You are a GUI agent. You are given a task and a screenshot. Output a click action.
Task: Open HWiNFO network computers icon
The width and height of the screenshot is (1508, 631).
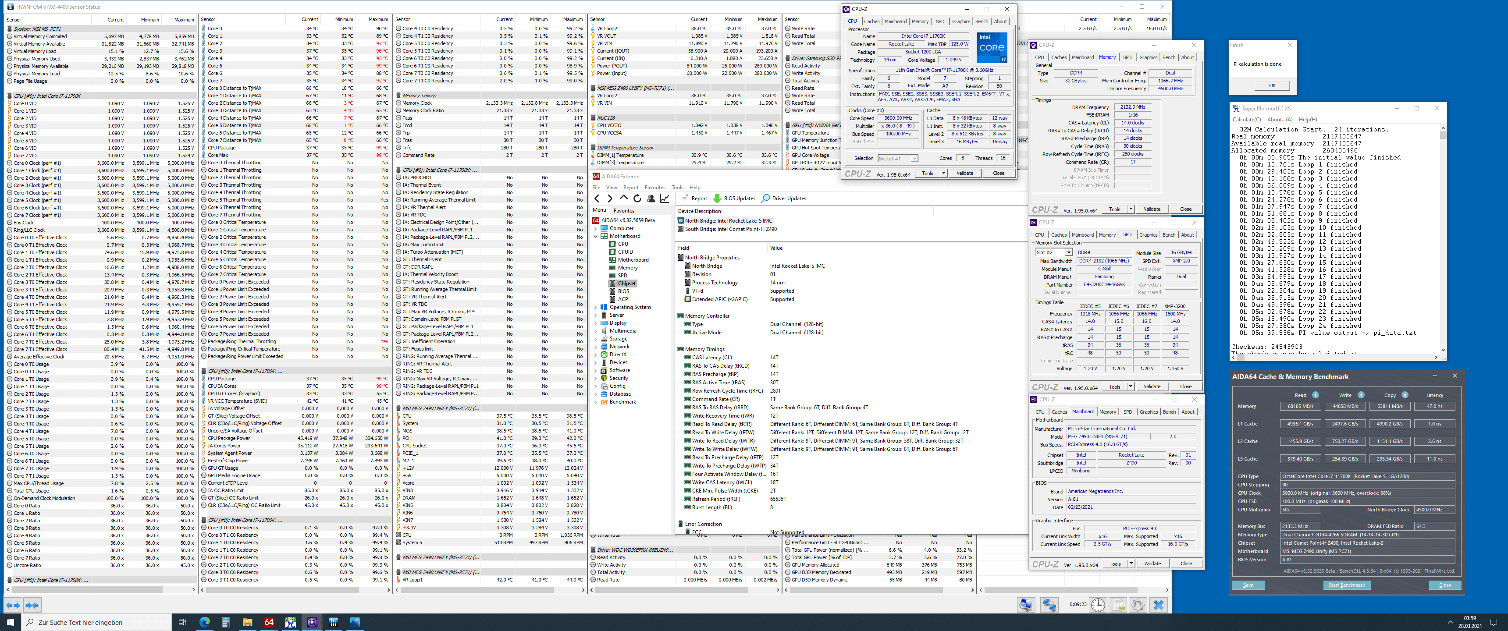click(x=1049, y=605)
